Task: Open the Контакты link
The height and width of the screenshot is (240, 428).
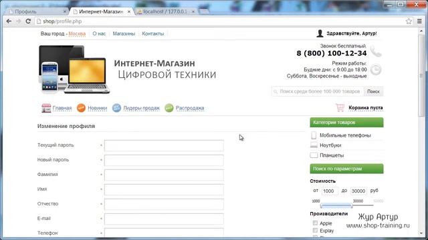Action: 153,34
